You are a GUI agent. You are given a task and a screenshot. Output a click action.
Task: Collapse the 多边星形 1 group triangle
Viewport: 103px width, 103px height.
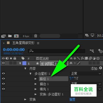point(30,74)
